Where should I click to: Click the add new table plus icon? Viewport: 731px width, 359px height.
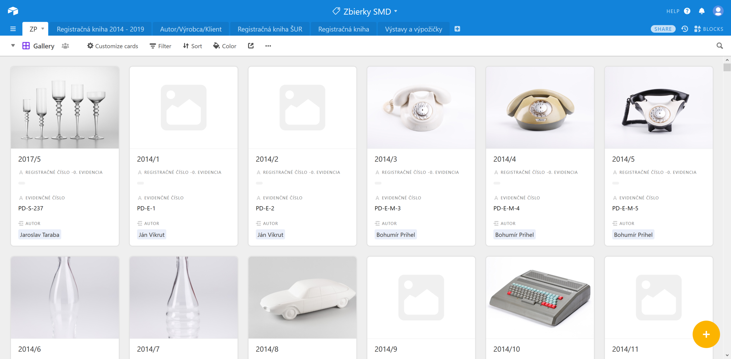point(457,29)
